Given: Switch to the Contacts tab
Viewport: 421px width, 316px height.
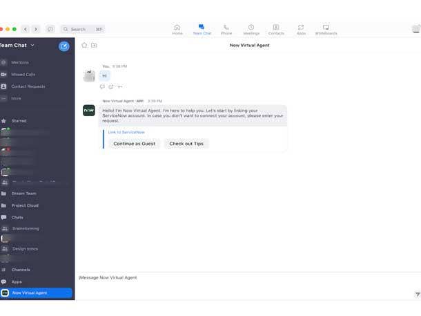Looking at the screenshot, I should tap(276, 29).
